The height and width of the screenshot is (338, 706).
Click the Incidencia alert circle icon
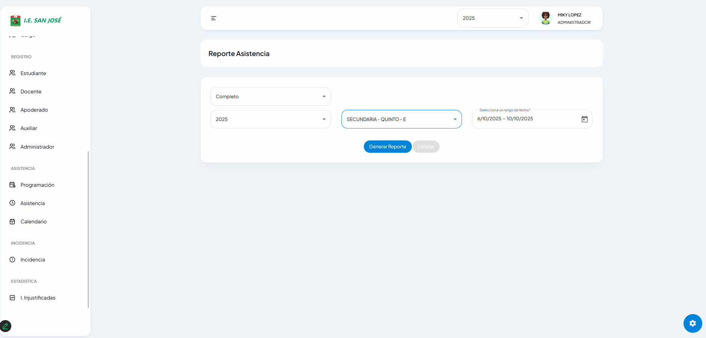[12, 260]
